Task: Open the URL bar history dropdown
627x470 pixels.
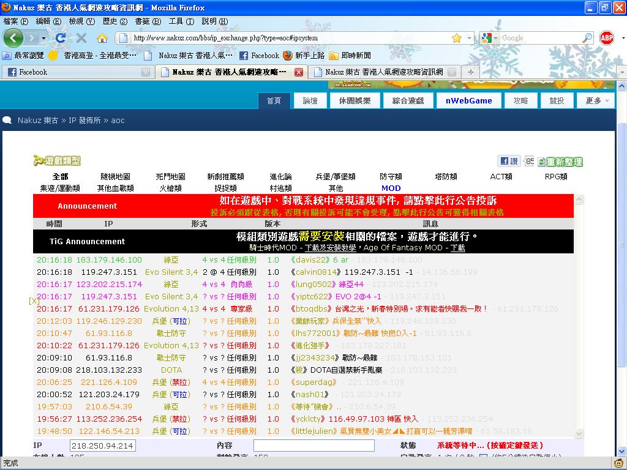Action: 470,38
